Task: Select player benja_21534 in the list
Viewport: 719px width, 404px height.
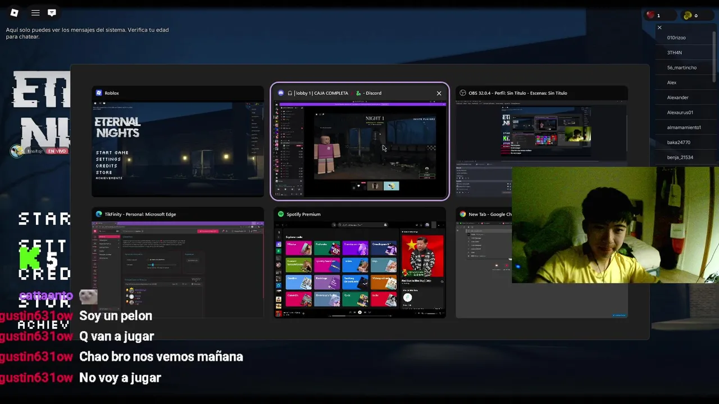Action: tap(680, 158)
